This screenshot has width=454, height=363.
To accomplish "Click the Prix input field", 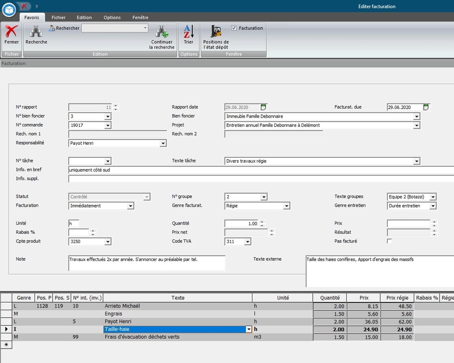I will coord(409,223).
